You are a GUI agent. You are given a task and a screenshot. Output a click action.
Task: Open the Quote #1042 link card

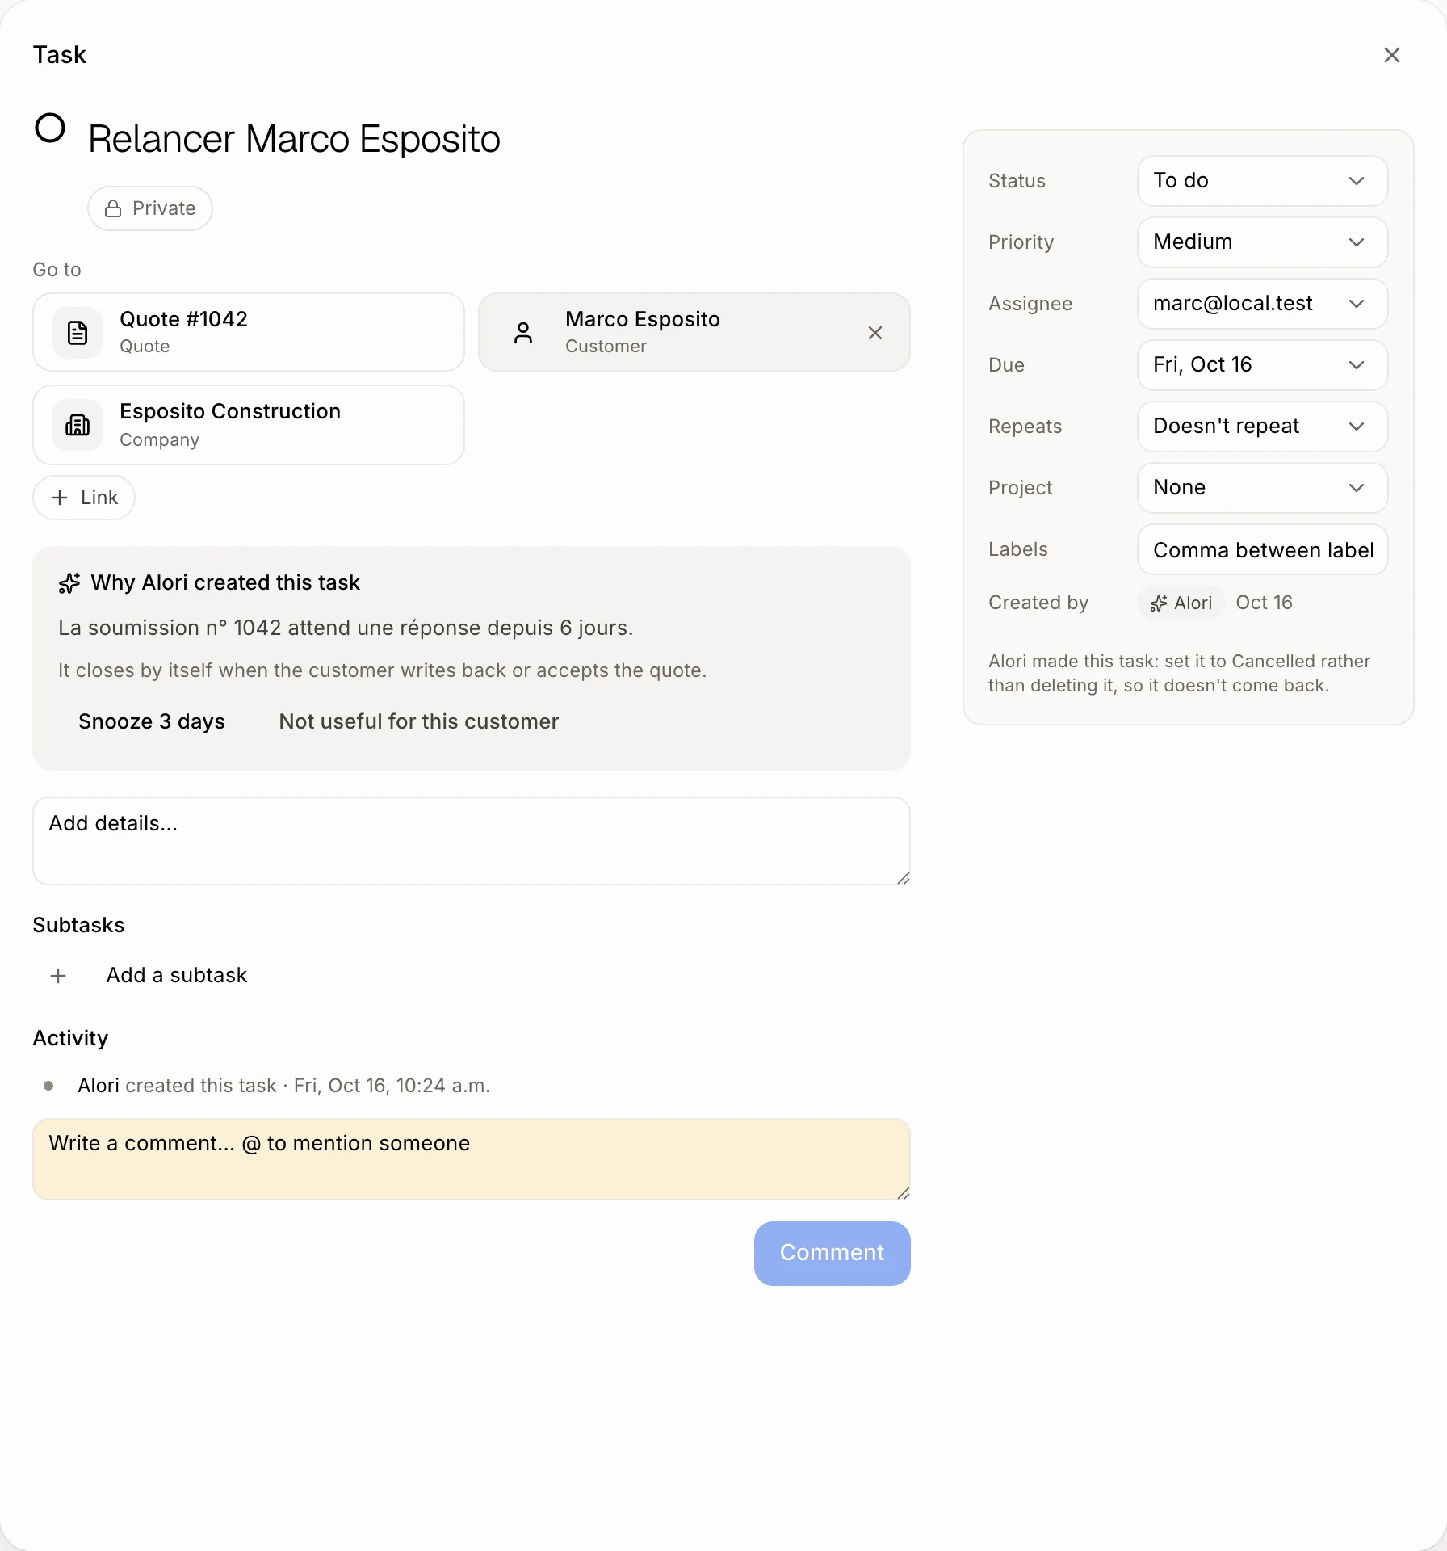pyautogui.click(x=249, y=332)
